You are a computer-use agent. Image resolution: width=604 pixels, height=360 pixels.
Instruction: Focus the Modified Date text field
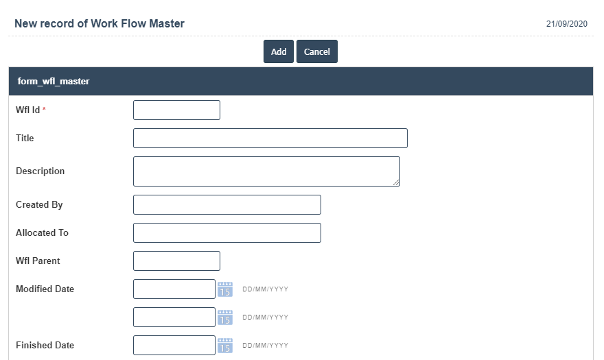174,289
